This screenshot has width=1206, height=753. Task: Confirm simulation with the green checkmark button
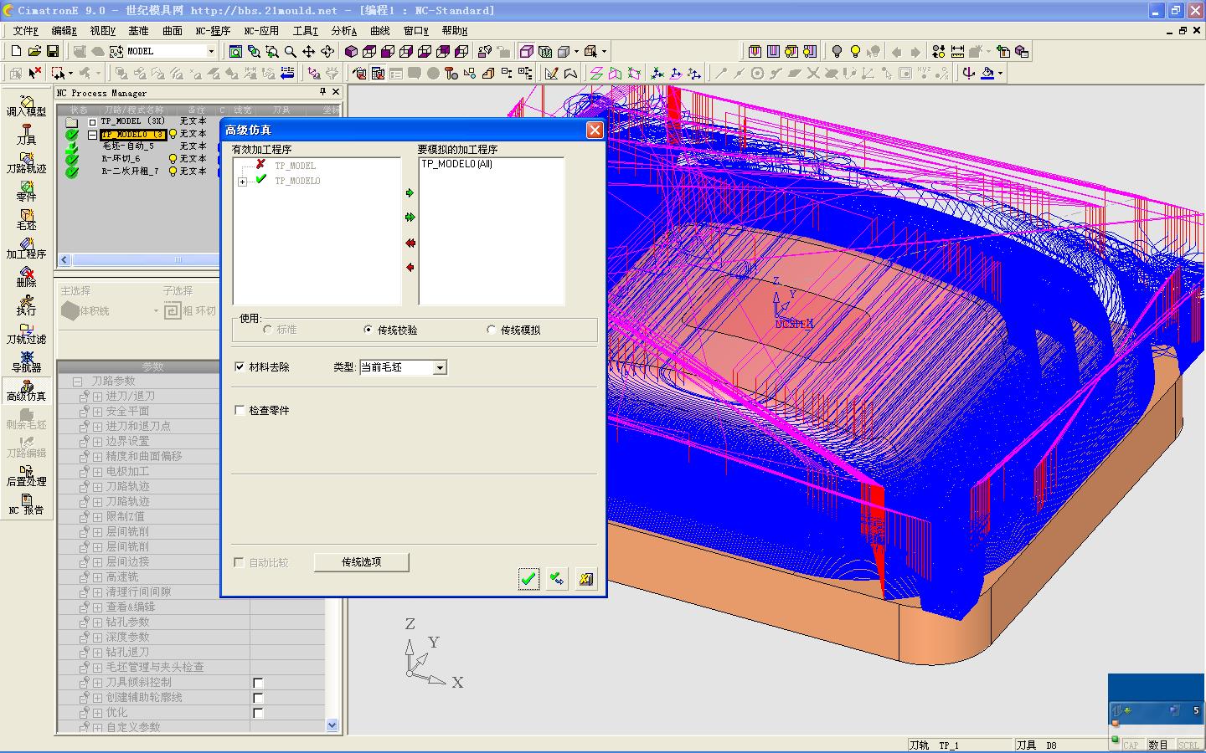tap(528, 578)
